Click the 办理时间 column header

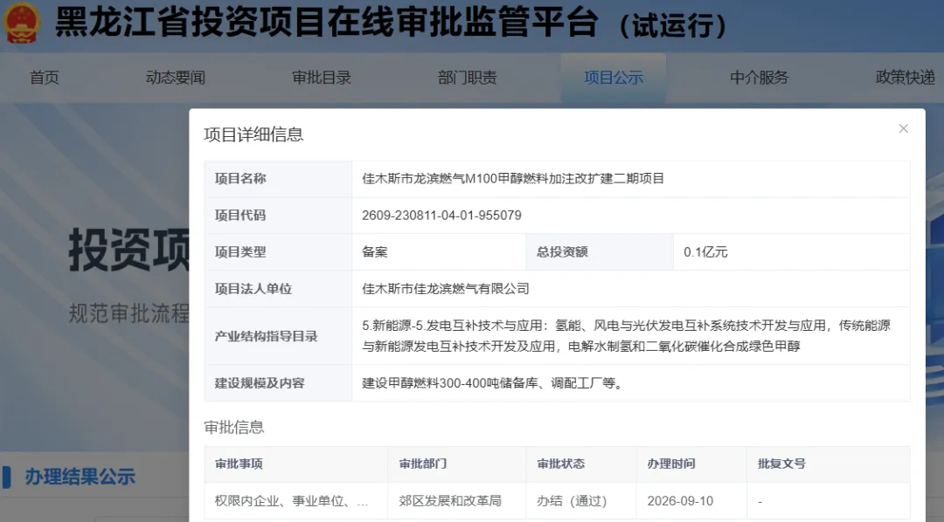tap(671, 464)
